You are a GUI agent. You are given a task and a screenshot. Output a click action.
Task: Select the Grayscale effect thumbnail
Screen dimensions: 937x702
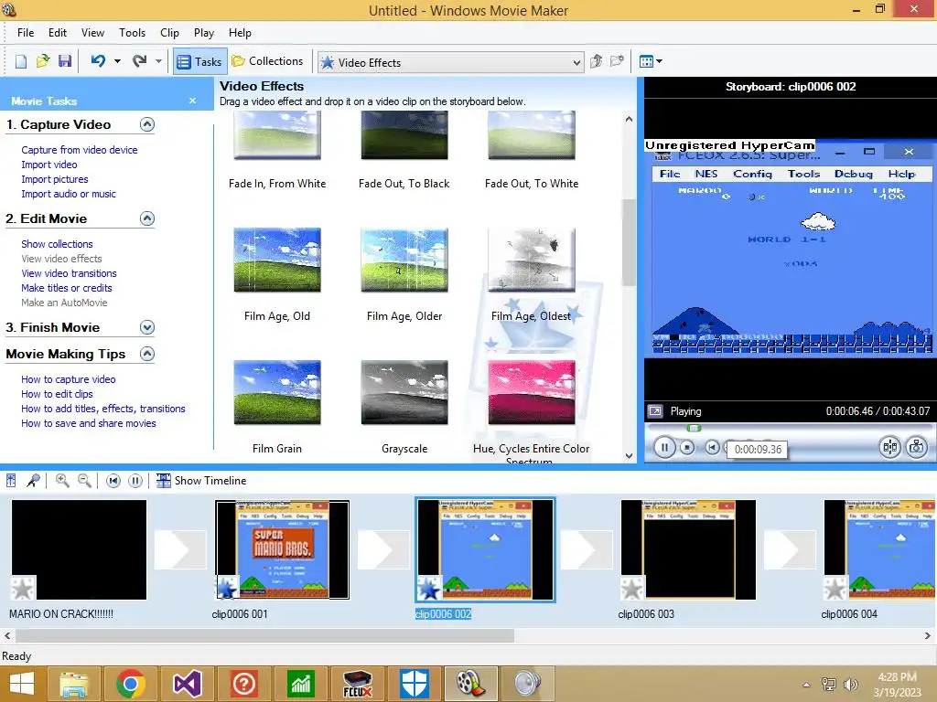click(404, 393)
